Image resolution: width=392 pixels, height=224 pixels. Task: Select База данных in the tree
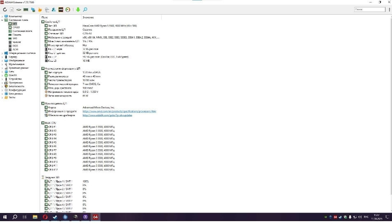click(16, 94)
